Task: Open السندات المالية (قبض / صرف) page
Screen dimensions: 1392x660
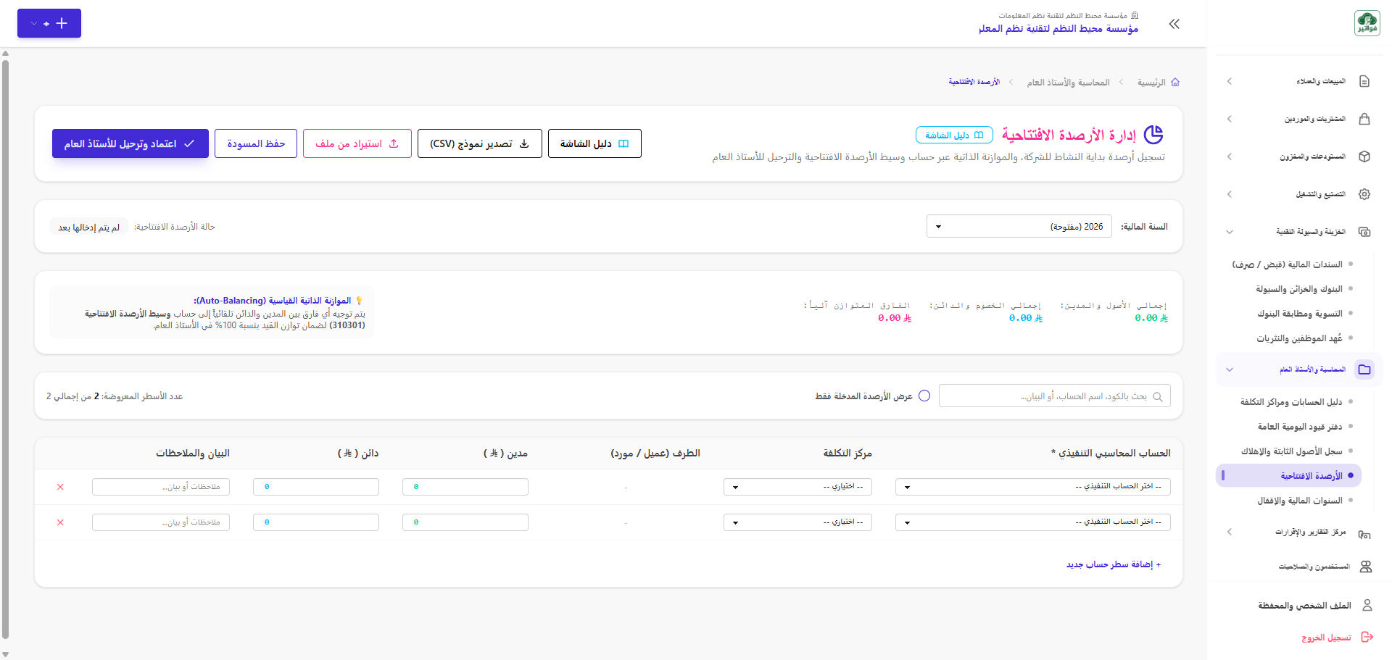Action: click(x=1288, y=264)
